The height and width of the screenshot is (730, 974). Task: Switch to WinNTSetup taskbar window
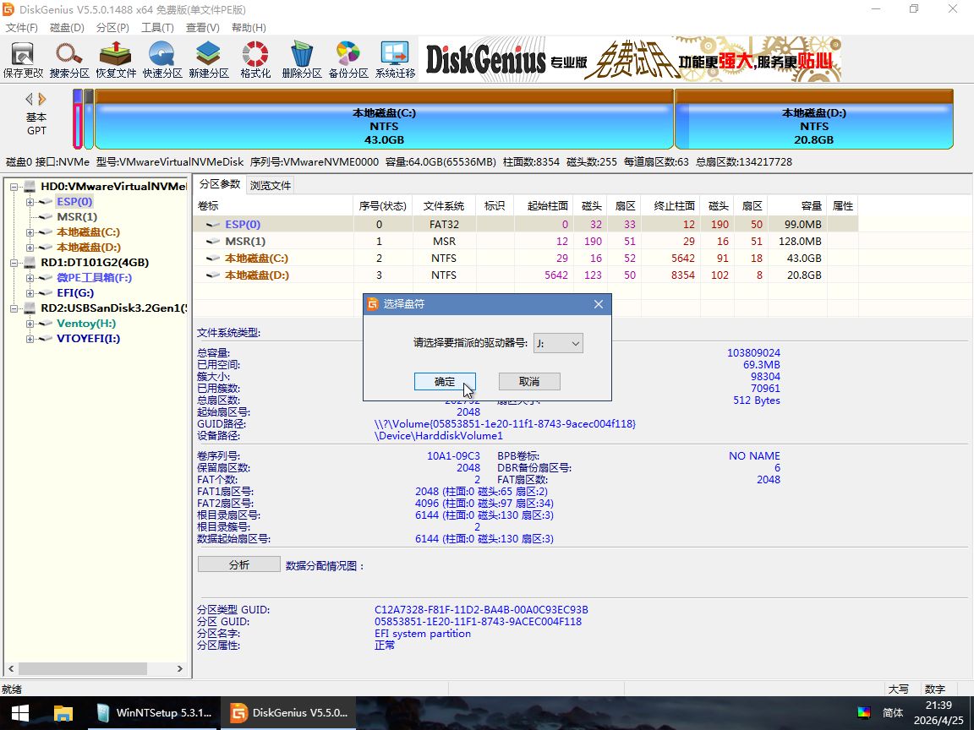(x=156, y=712)
